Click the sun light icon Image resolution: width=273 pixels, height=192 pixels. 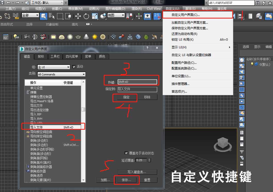(95, 37)
